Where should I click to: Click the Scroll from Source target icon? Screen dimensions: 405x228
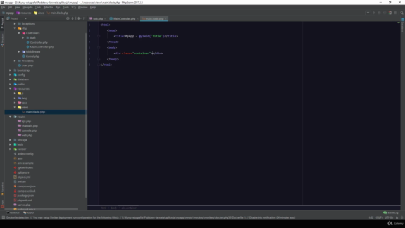tap(68, 18)
